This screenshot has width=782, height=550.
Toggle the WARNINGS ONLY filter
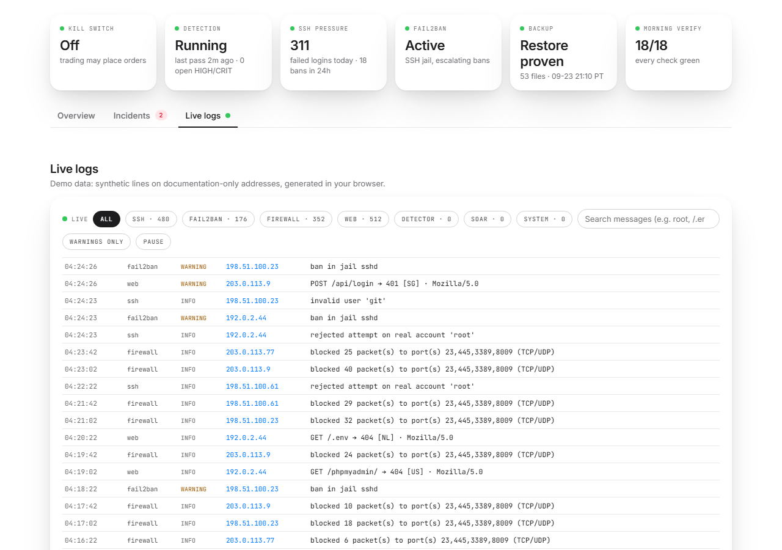click(x=97, y=241)
